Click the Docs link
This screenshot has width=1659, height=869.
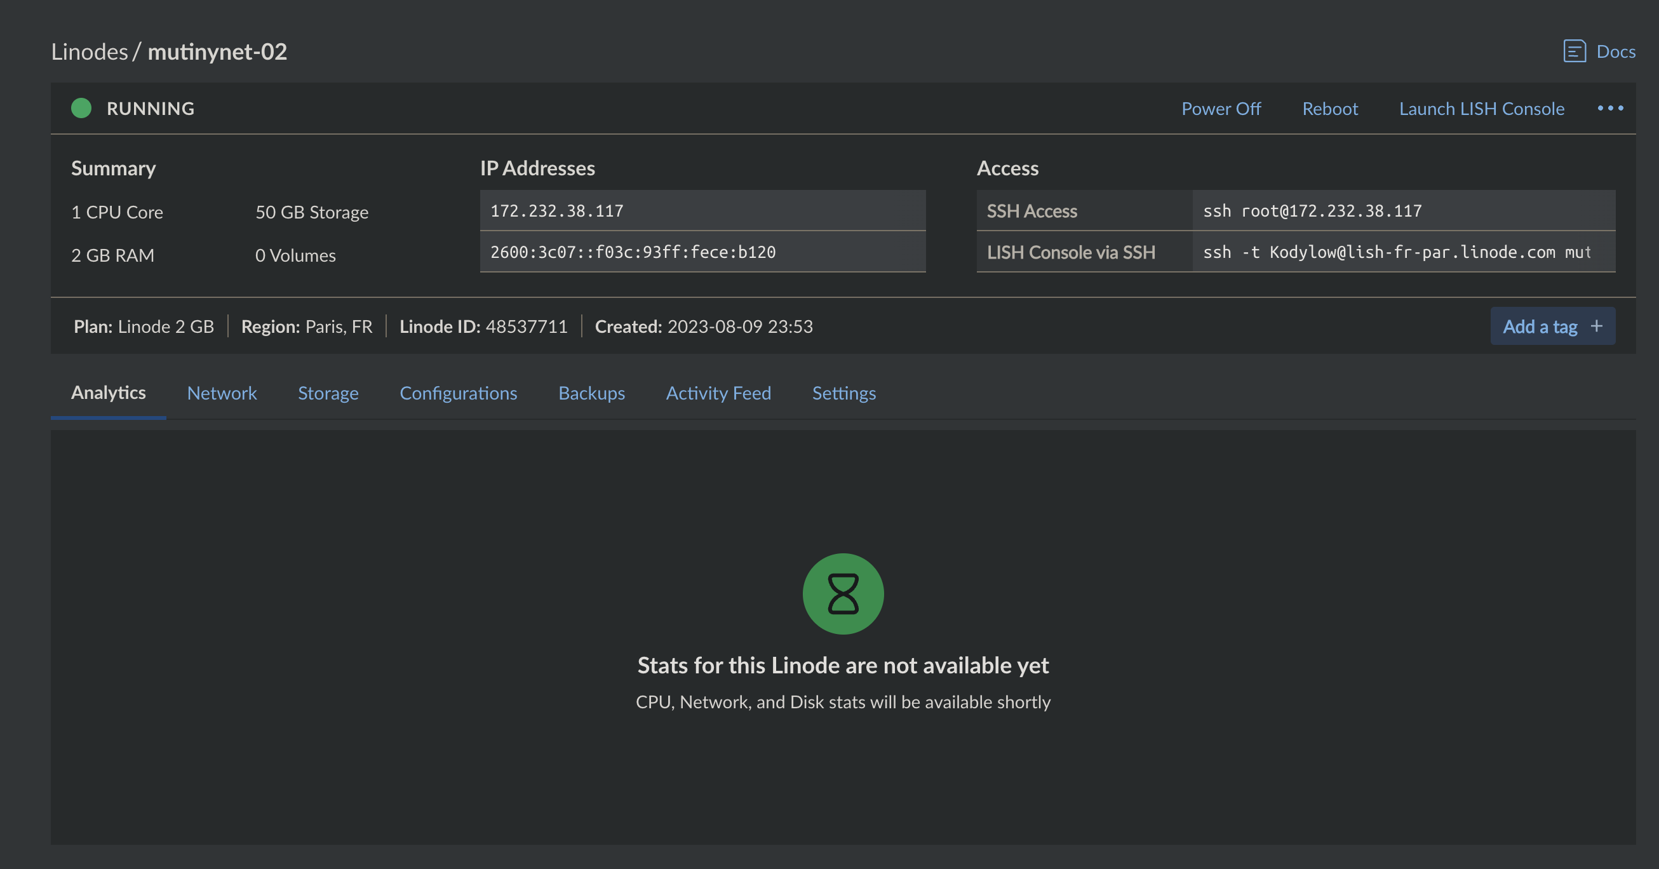tap(1616, 51)
